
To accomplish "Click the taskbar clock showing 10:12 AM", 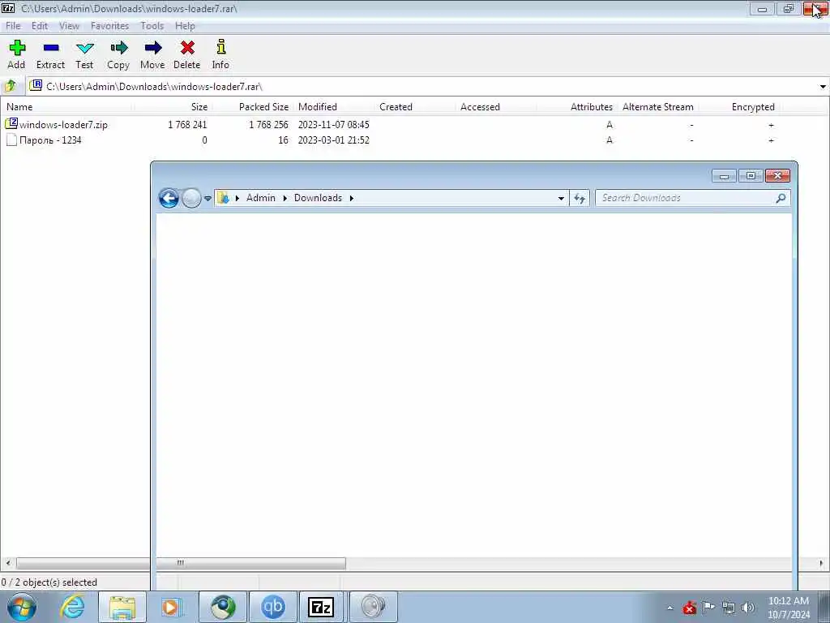I will coord(788,608).
